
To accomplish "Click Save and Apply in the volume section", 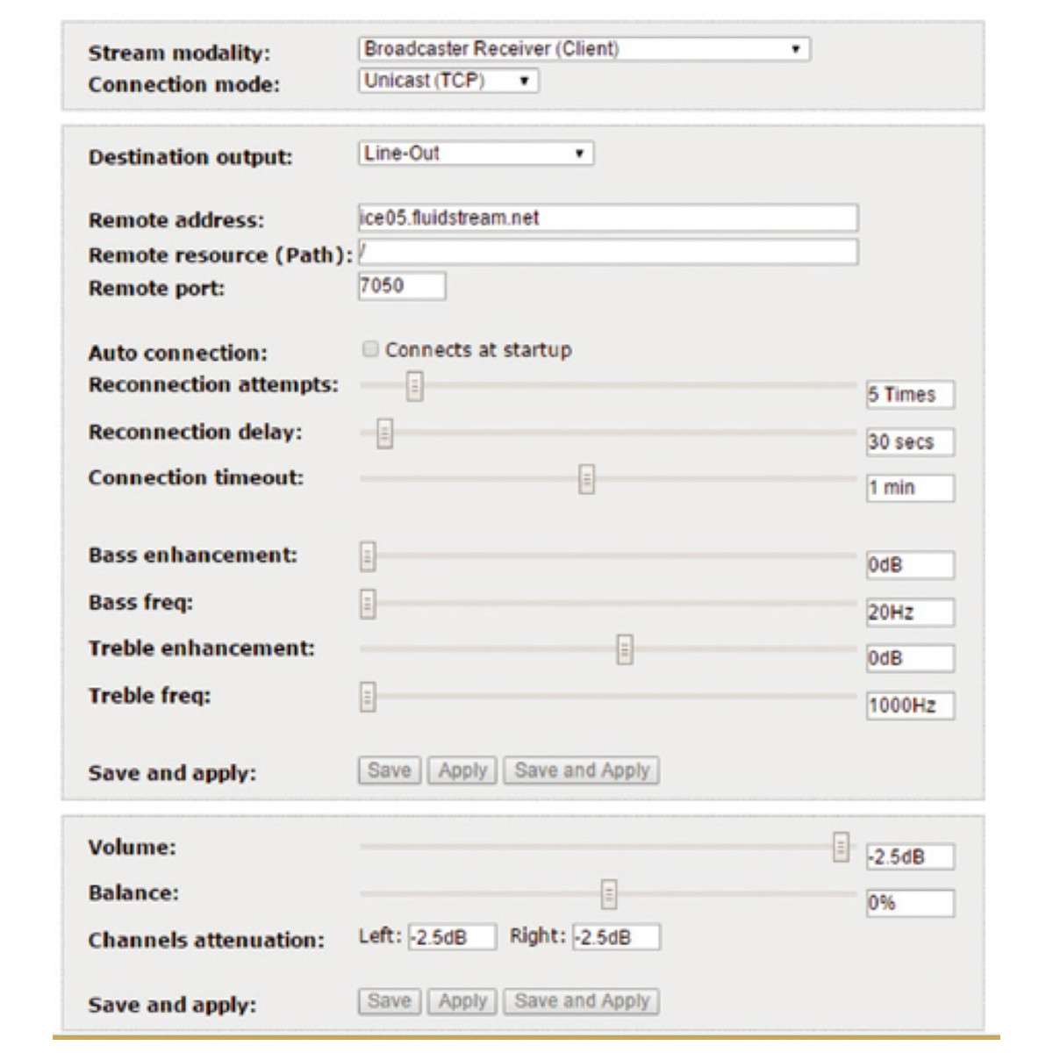I will click(x=583, y=1000).
